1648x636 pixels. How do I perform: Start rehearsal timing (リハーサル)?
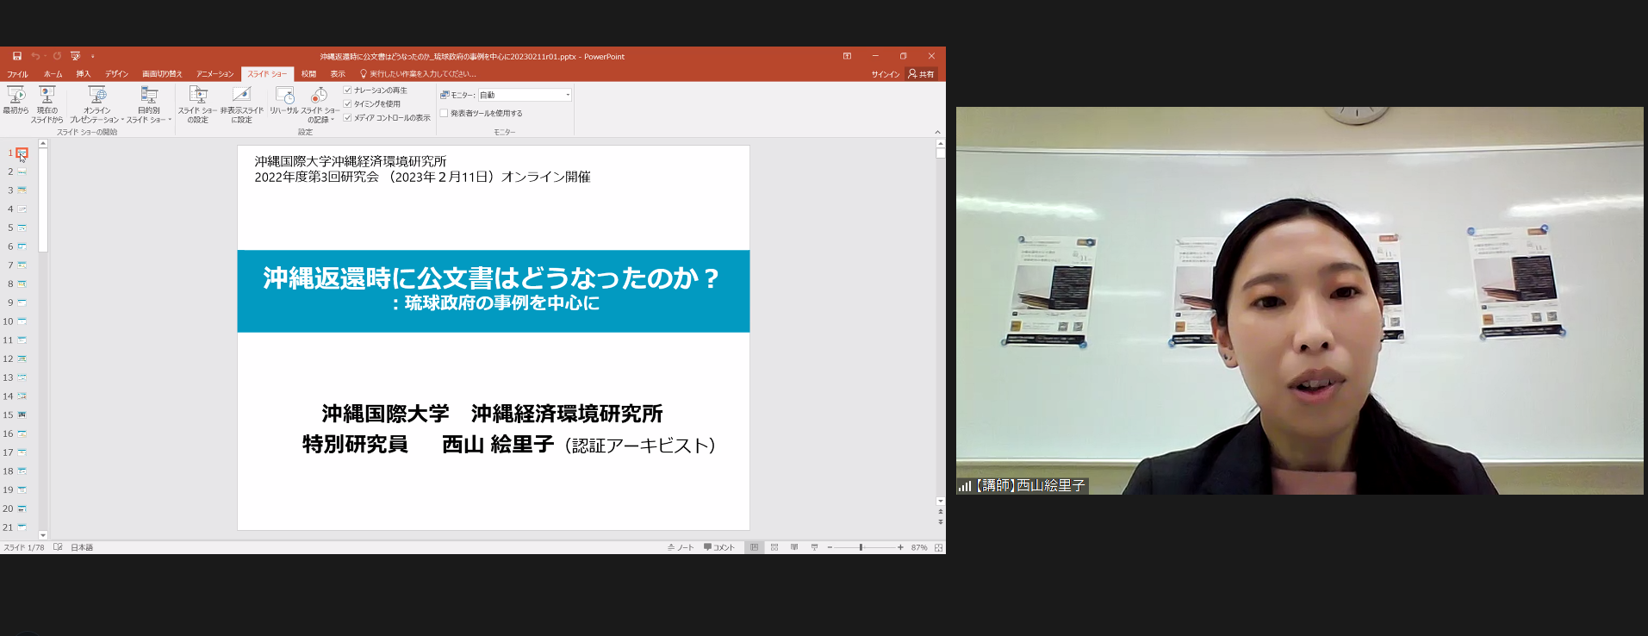[x=283, y=100]
